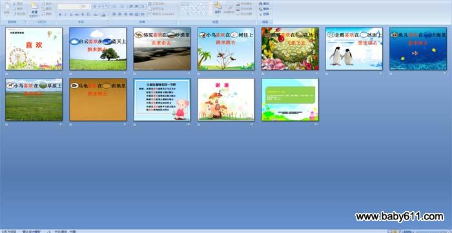Select the title slide thumbnail '喜欢'
This screenshot has height=233, width=452.
click(x=34, y=48)
